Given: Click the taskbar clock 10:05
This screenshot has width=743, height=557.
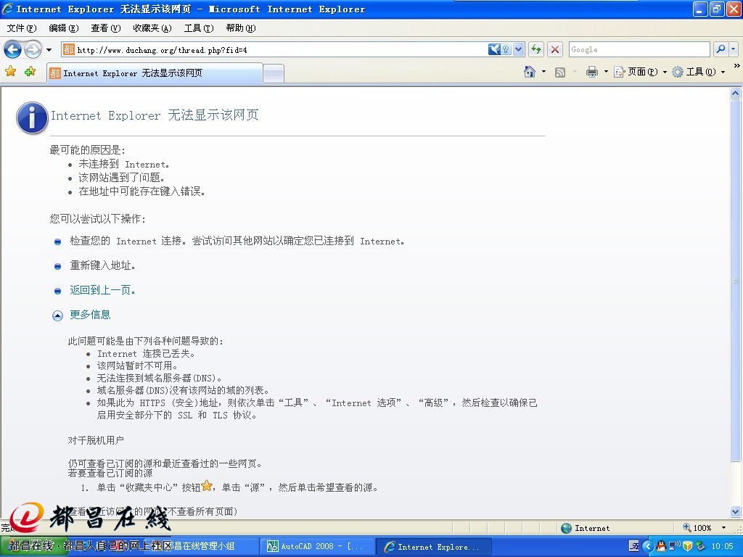Looking at the screenshot, I should click(x=722, y=547).
